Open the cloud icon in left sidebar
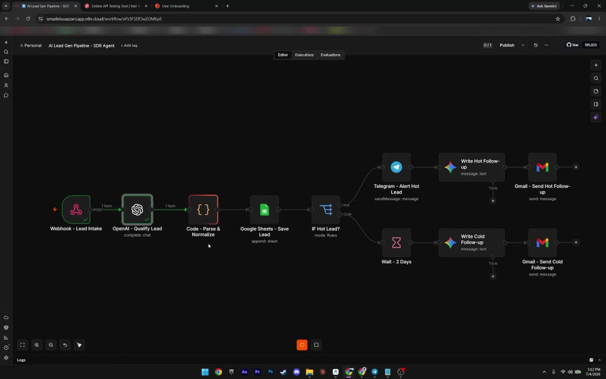The width and height of the screenshot is (606, 379). click(x=6, y=318)
